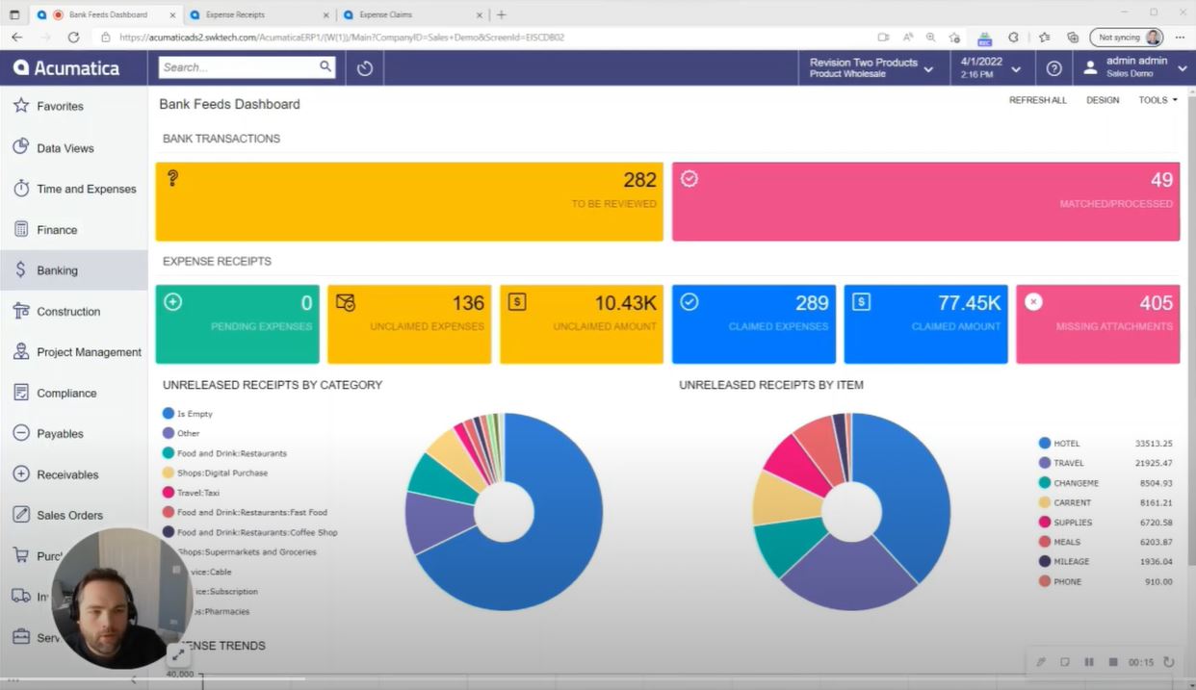Pause the screen recording

(1089, 662)
